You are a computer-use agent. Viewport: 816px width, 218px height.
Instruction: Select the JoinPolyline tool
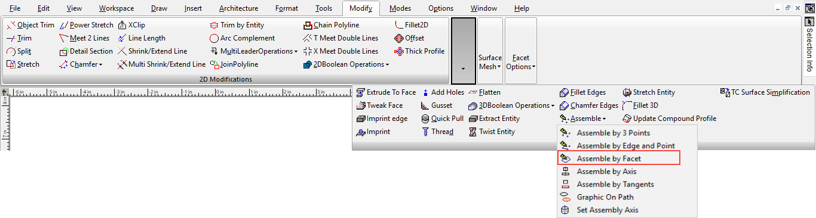coord(234,64)
